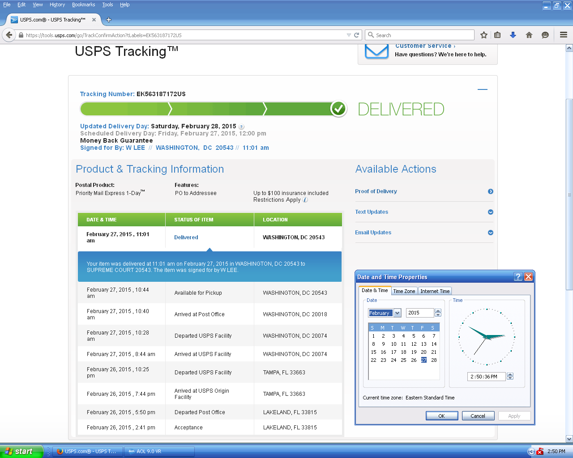This screenshot has height=458, width=573.
Task: Open the month dropdown showing February
Action: coord(397,313)
